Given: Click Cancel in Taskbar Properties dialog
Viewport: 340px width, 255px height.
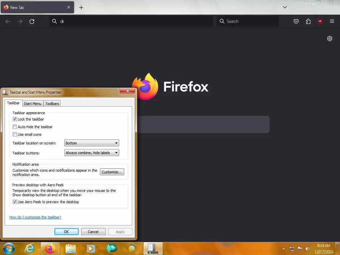Looking at the screenshot, I should (x=93, y=231).
